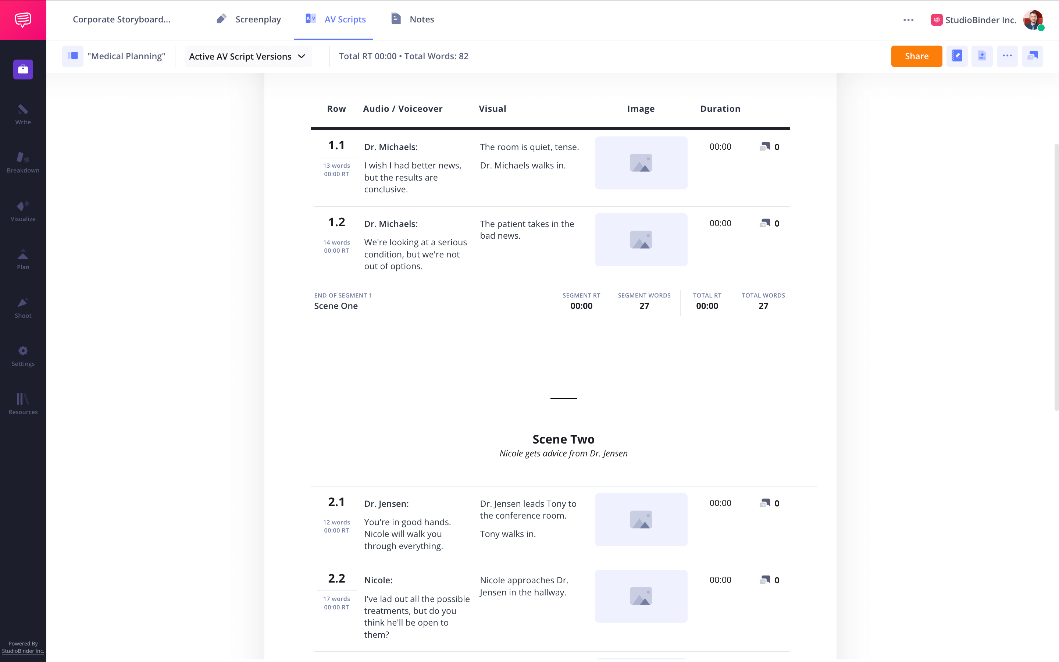Viewport: 1059px width, 662px height.
Task: Click the more options ellipsis near Share
Action: pyautogui.click(x=1008, y=56)
